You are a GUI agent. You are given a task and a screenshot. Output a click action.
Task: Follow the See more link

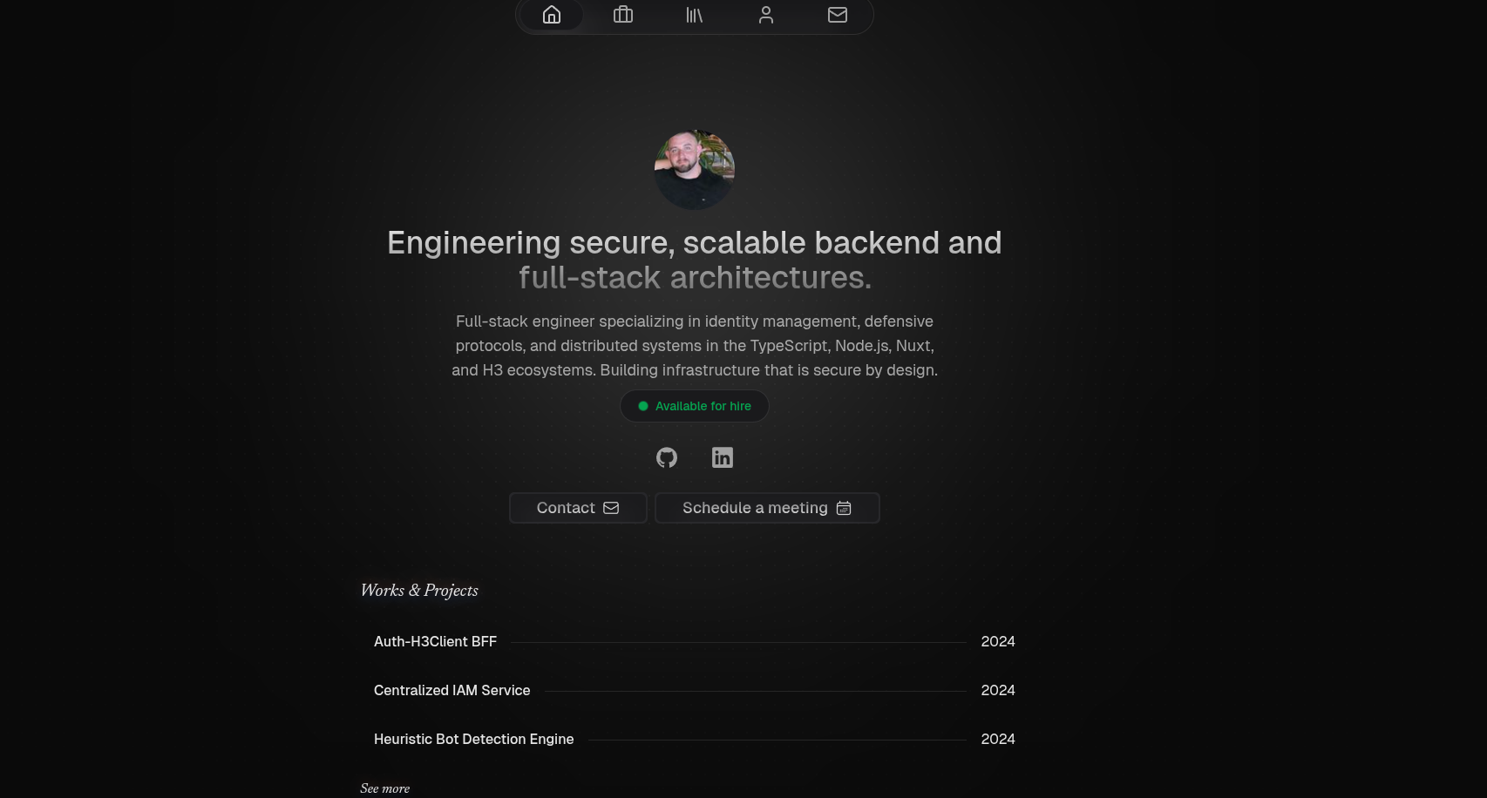click(x=384, y=788)
